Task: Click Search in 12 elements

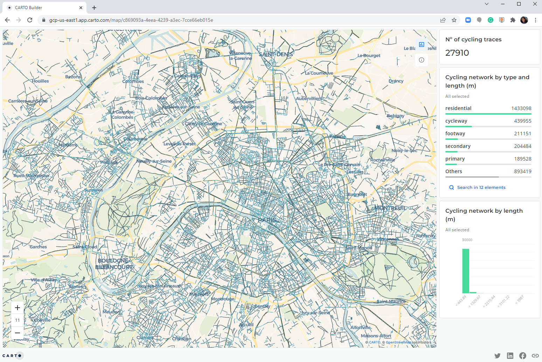Action: (x=481, y=187)
